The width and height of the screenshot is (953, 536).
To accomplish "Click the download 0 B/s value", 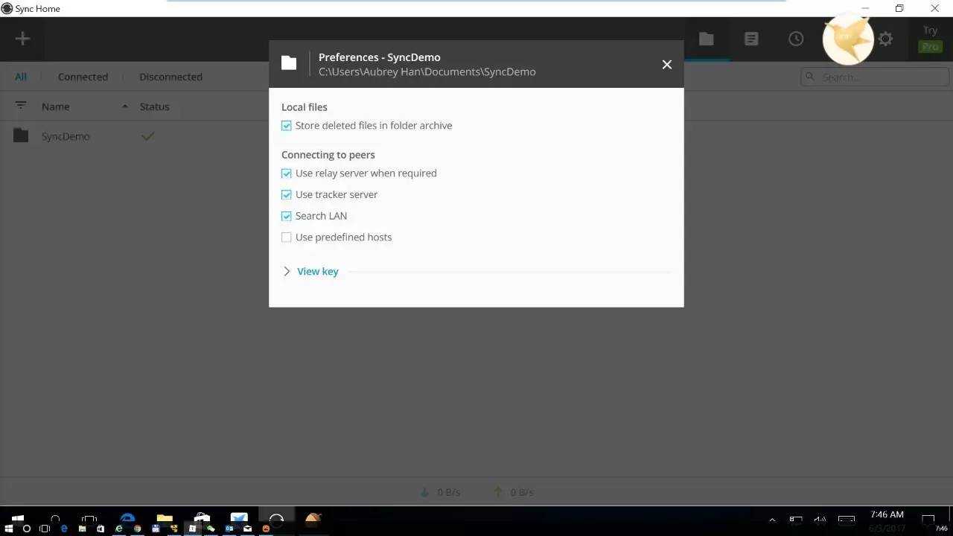I will (449, 492).
